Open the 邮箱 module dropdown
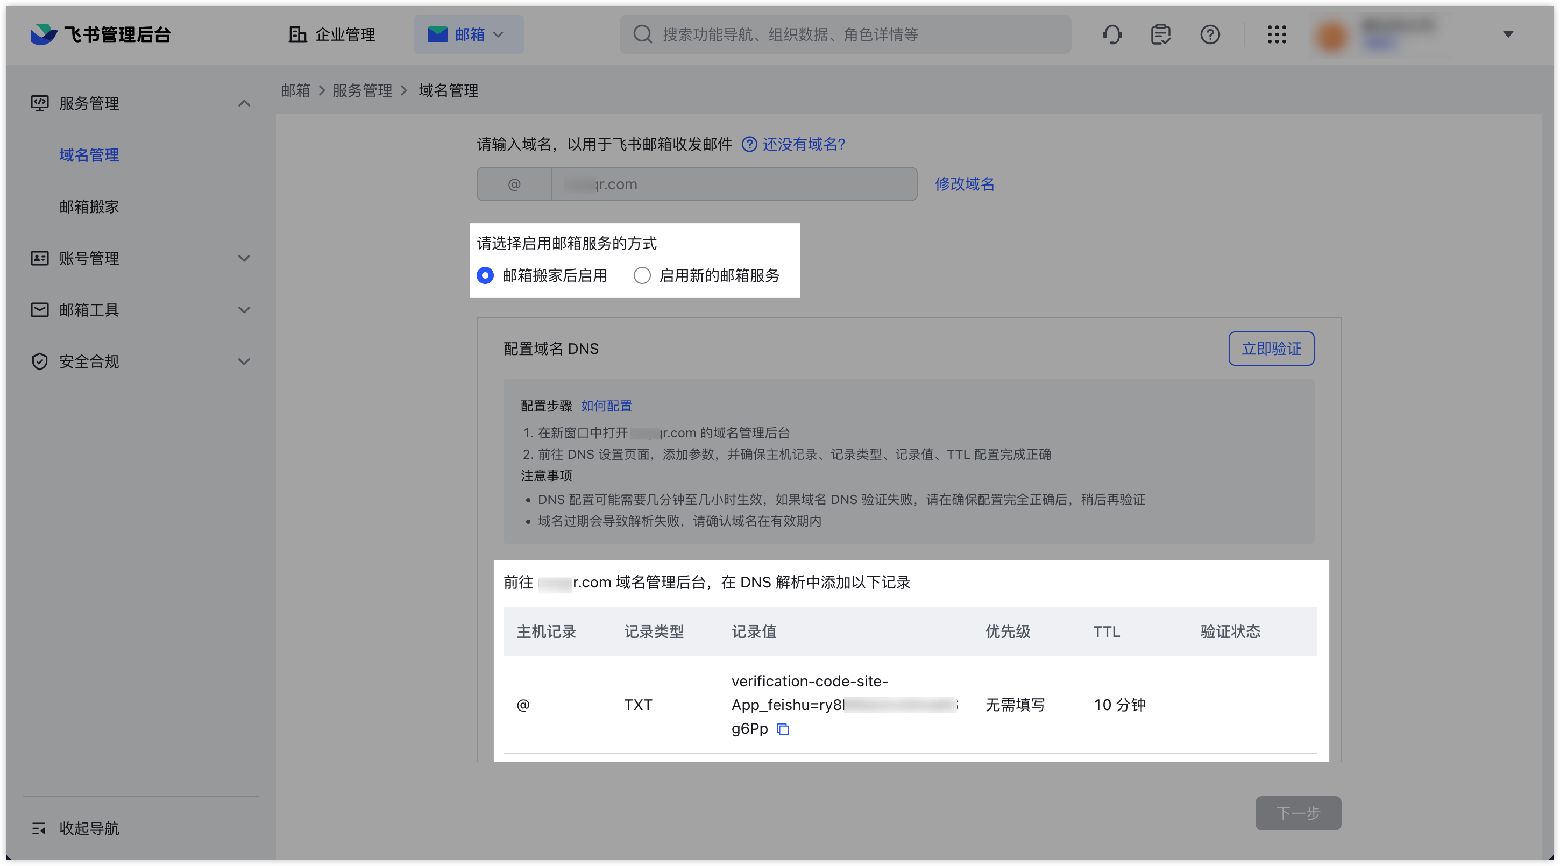 [x=468, y=34]
